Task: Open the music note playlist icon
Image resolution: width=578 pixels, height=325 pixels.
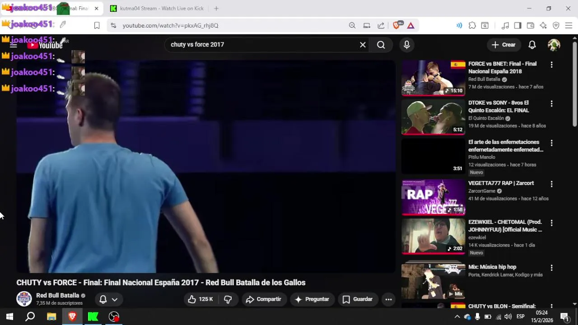Action: tap(505, 26)
